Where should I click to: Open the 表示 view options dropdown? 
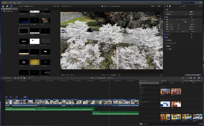[160, 6]
